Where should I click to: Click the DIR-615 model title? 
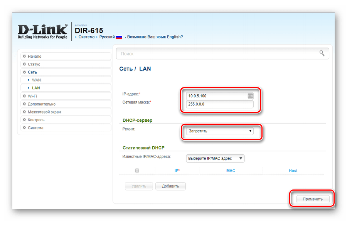89,30
